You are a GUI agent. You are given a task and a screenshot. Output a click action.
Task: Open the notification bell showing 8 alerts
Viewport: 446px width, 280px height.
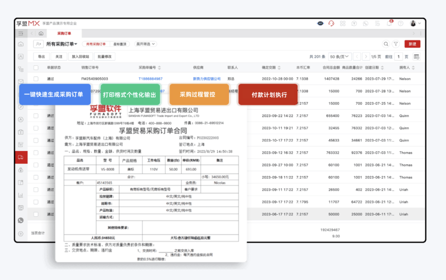coord(389,23)
